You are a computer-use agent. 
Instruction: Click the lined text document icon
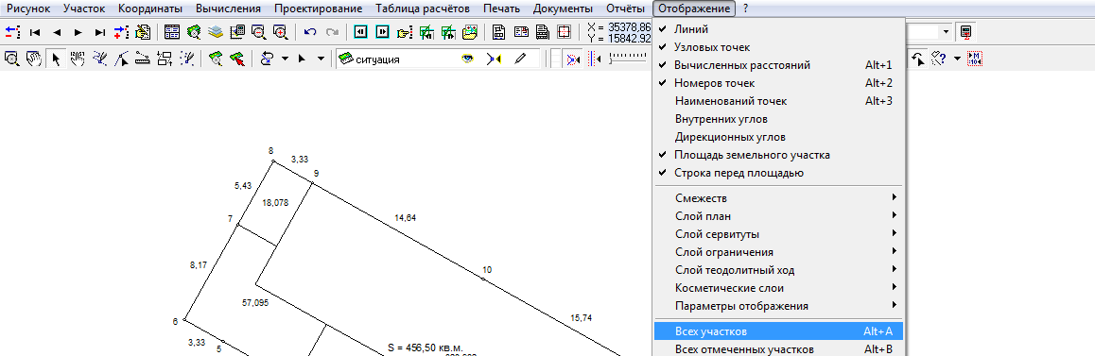[542, 32]
